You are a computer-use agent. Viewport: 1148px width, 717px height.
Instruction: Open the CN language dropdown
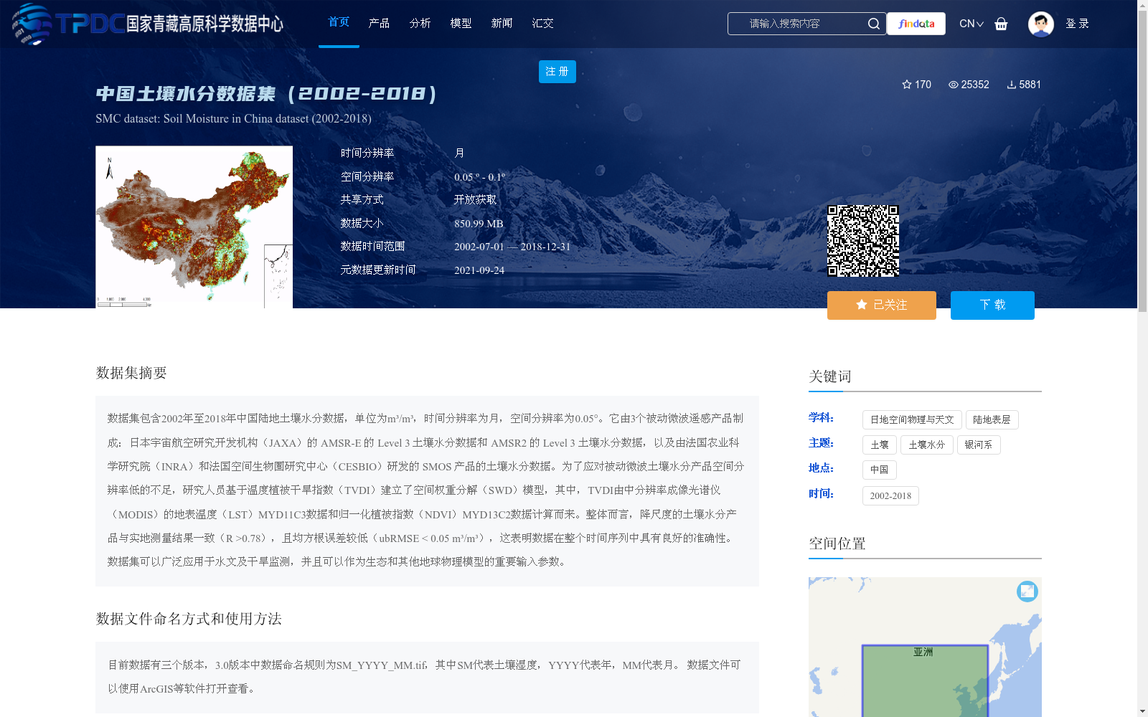coord(971,24)
